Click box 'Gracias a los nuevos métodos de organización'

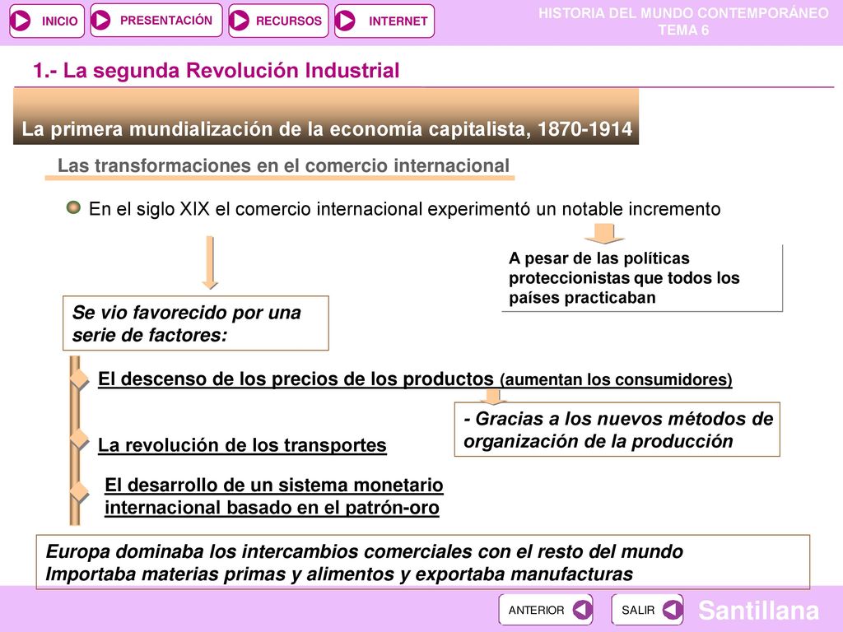point(617,430)
